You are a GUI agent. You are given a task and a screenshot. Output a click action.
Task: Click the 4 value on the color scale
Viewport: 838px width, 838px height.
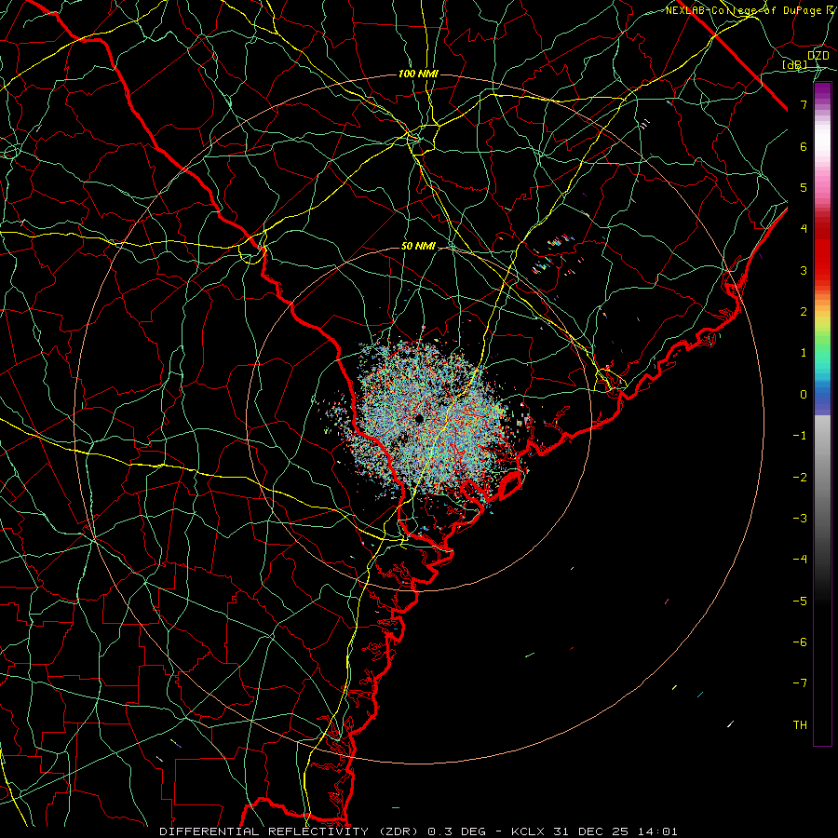804,229
